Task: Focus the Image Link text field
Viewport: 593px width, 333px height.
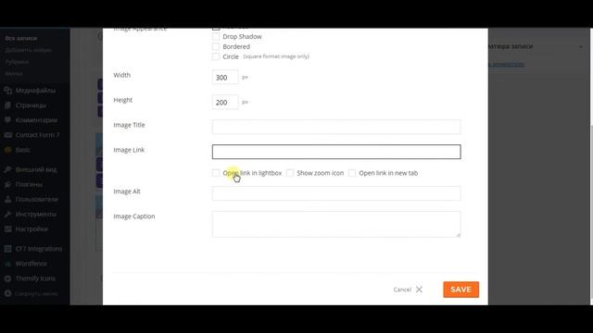Action: coord(336,152)
